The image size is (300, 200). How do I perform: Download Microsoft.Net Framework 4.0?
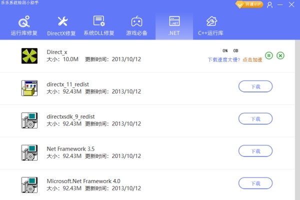pyautogui.click(x=255, y=182)
